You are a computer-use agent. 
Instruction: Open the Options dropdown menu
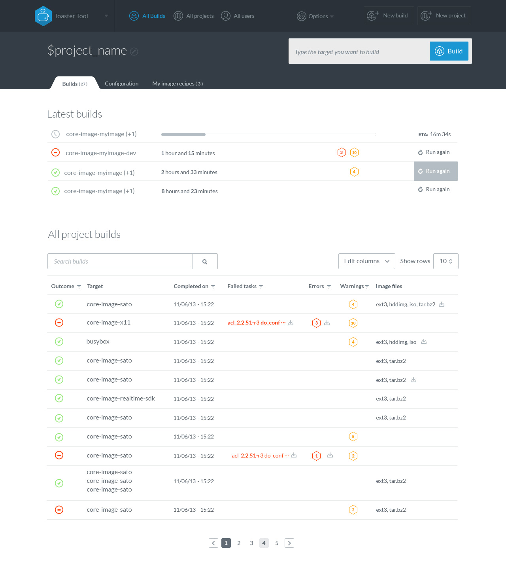tap(315, 16)
